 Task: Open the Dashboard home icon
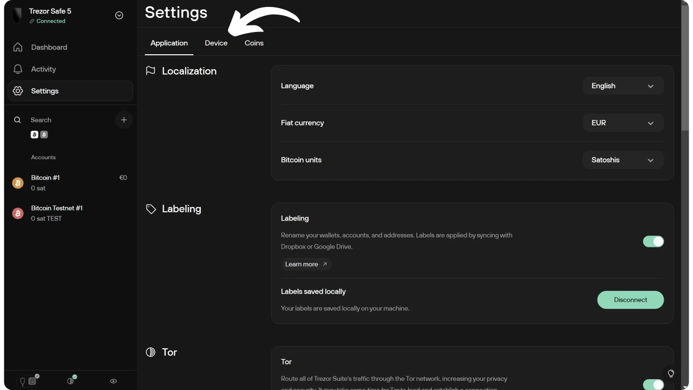18,47
